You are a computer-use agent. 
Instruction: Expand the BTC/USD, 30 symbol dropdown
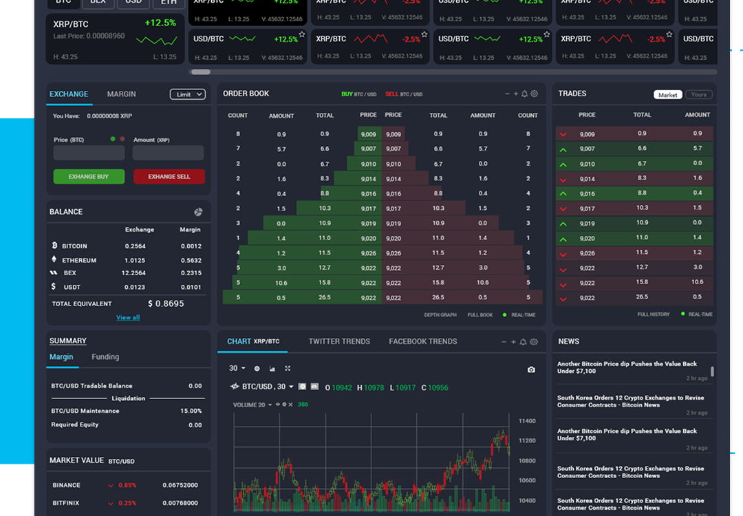pos(290,387)
